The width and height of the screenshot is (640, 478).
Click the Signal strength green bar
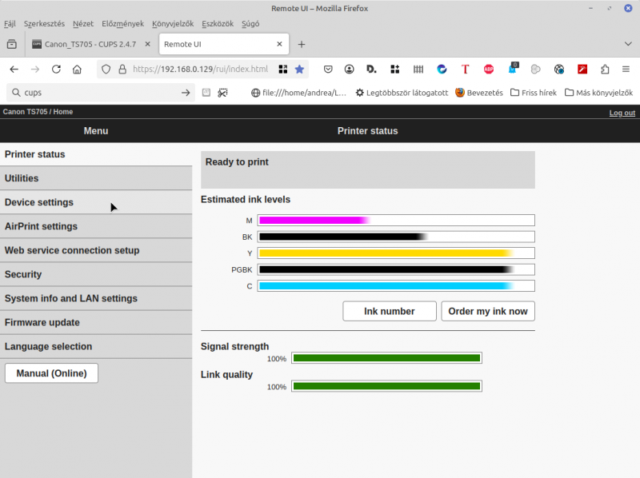click(386, 358)
